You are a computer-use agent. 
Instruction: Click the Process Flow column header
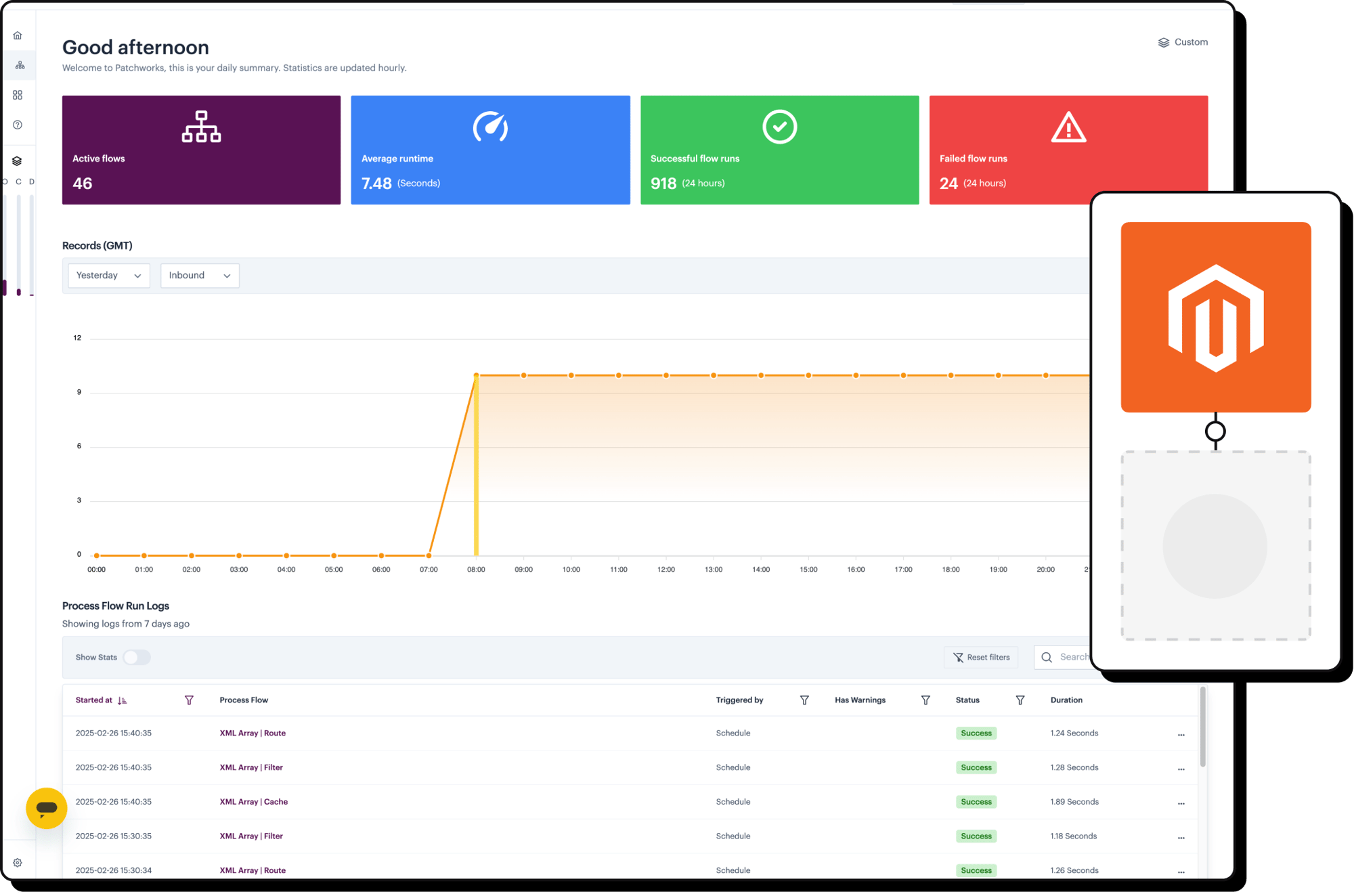[244, 700]
